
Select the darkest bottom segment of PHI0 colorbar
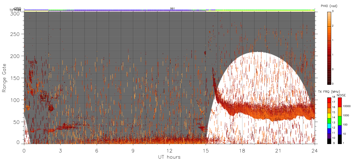point(329,83)
